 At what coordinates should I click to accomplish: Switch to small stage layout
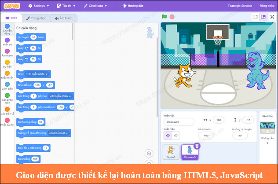pyautogui.click(x=255, y=17)
